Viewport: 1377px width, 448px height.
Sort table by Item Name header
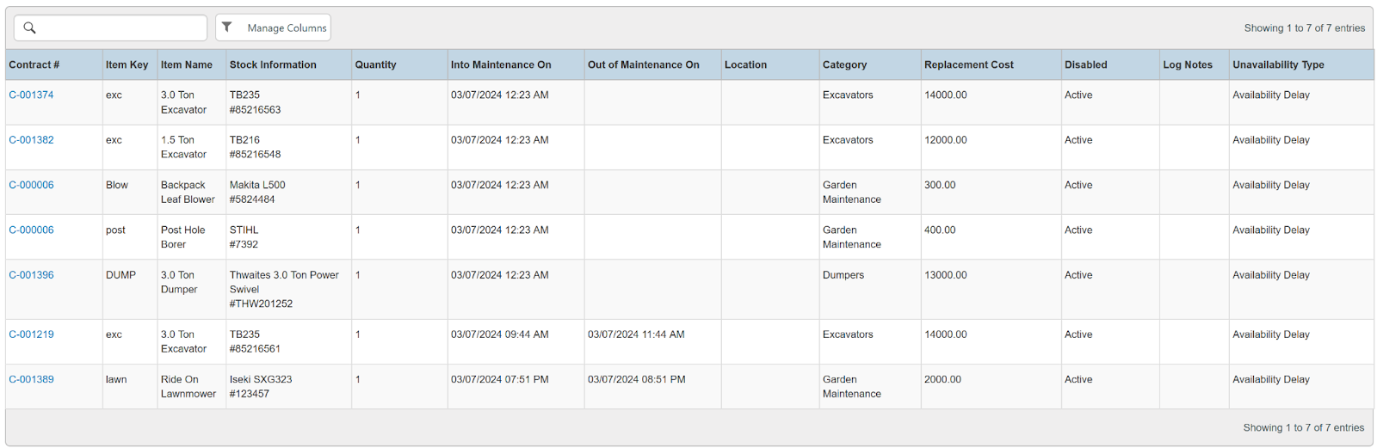pos(187,64)
